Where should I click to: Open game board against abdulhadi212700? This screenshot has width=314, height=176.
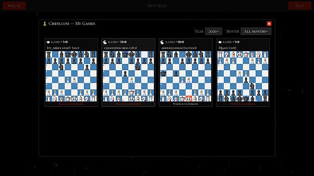pyautogui.click(x=186, y=76)
